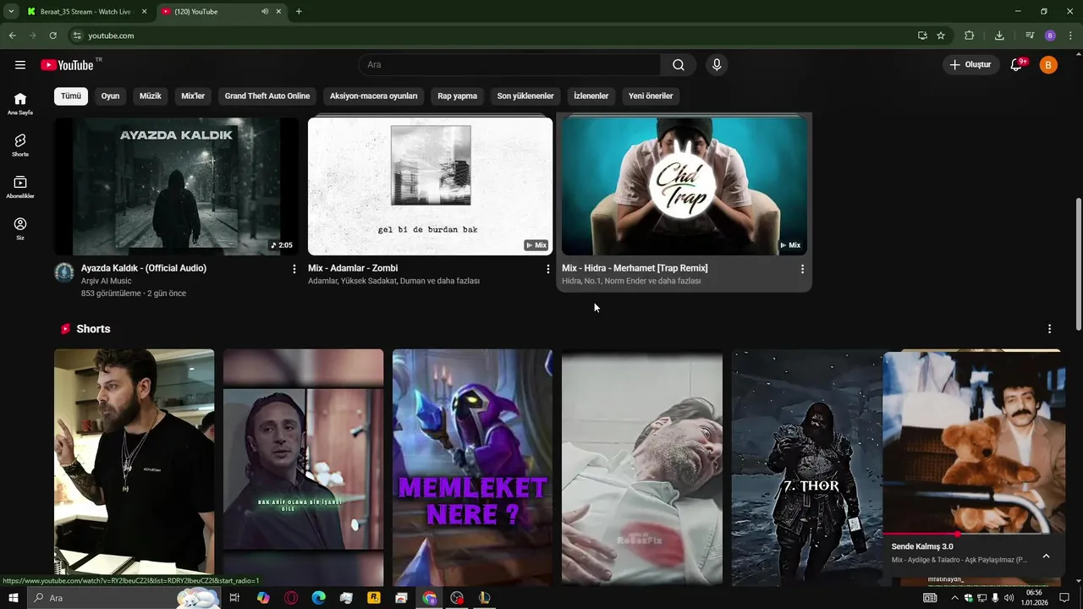
Task: Install app icon in the address bar
Action: [x=922, y=36]
